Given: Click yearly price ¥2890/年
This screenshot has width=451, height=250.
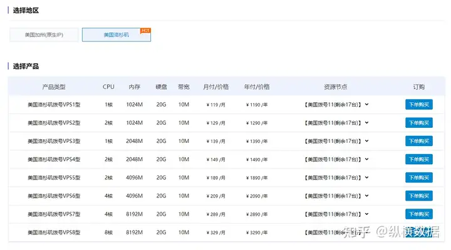Looking at the screenshot, I should click(257, 214).
